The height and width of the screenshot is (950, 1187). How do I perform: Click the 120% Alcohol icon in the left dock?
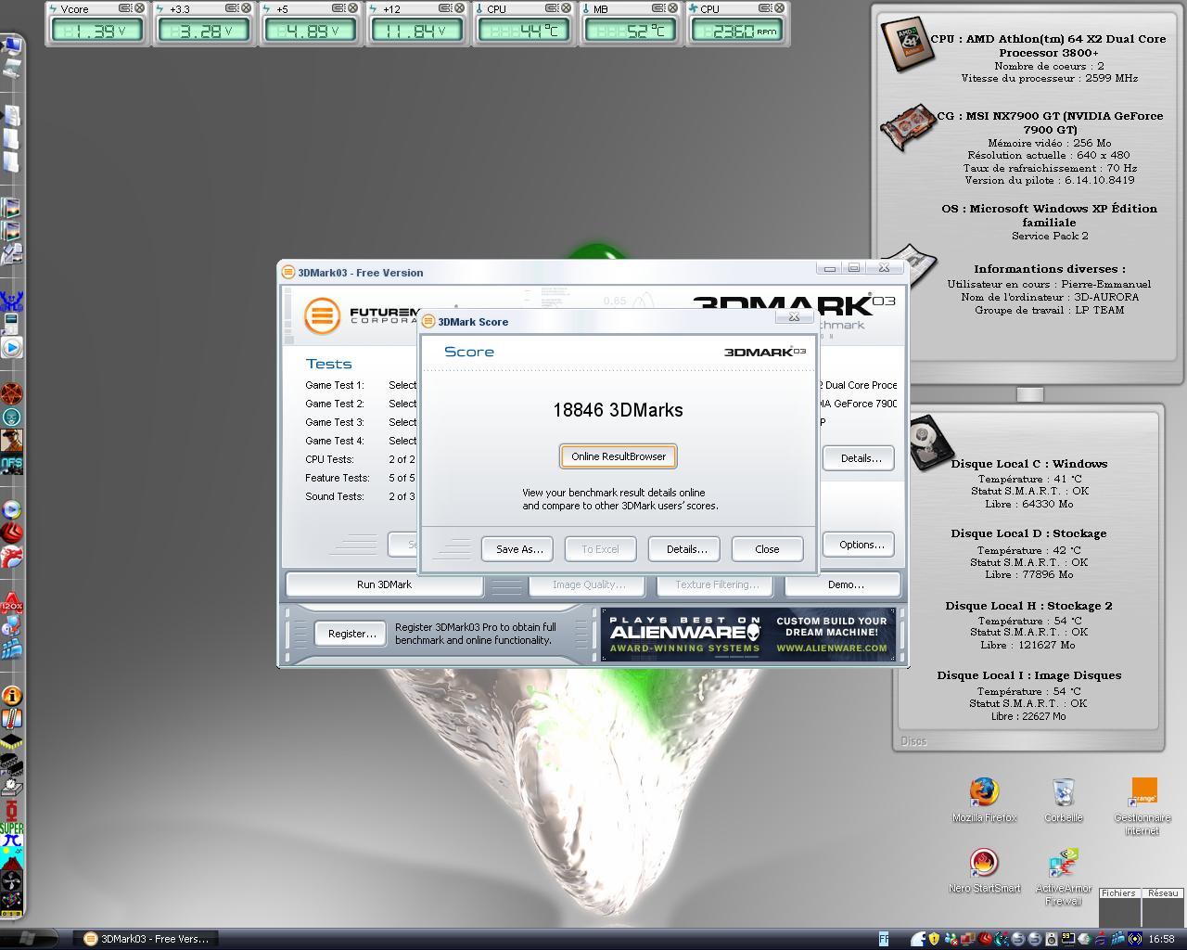(x=12, y=604)
